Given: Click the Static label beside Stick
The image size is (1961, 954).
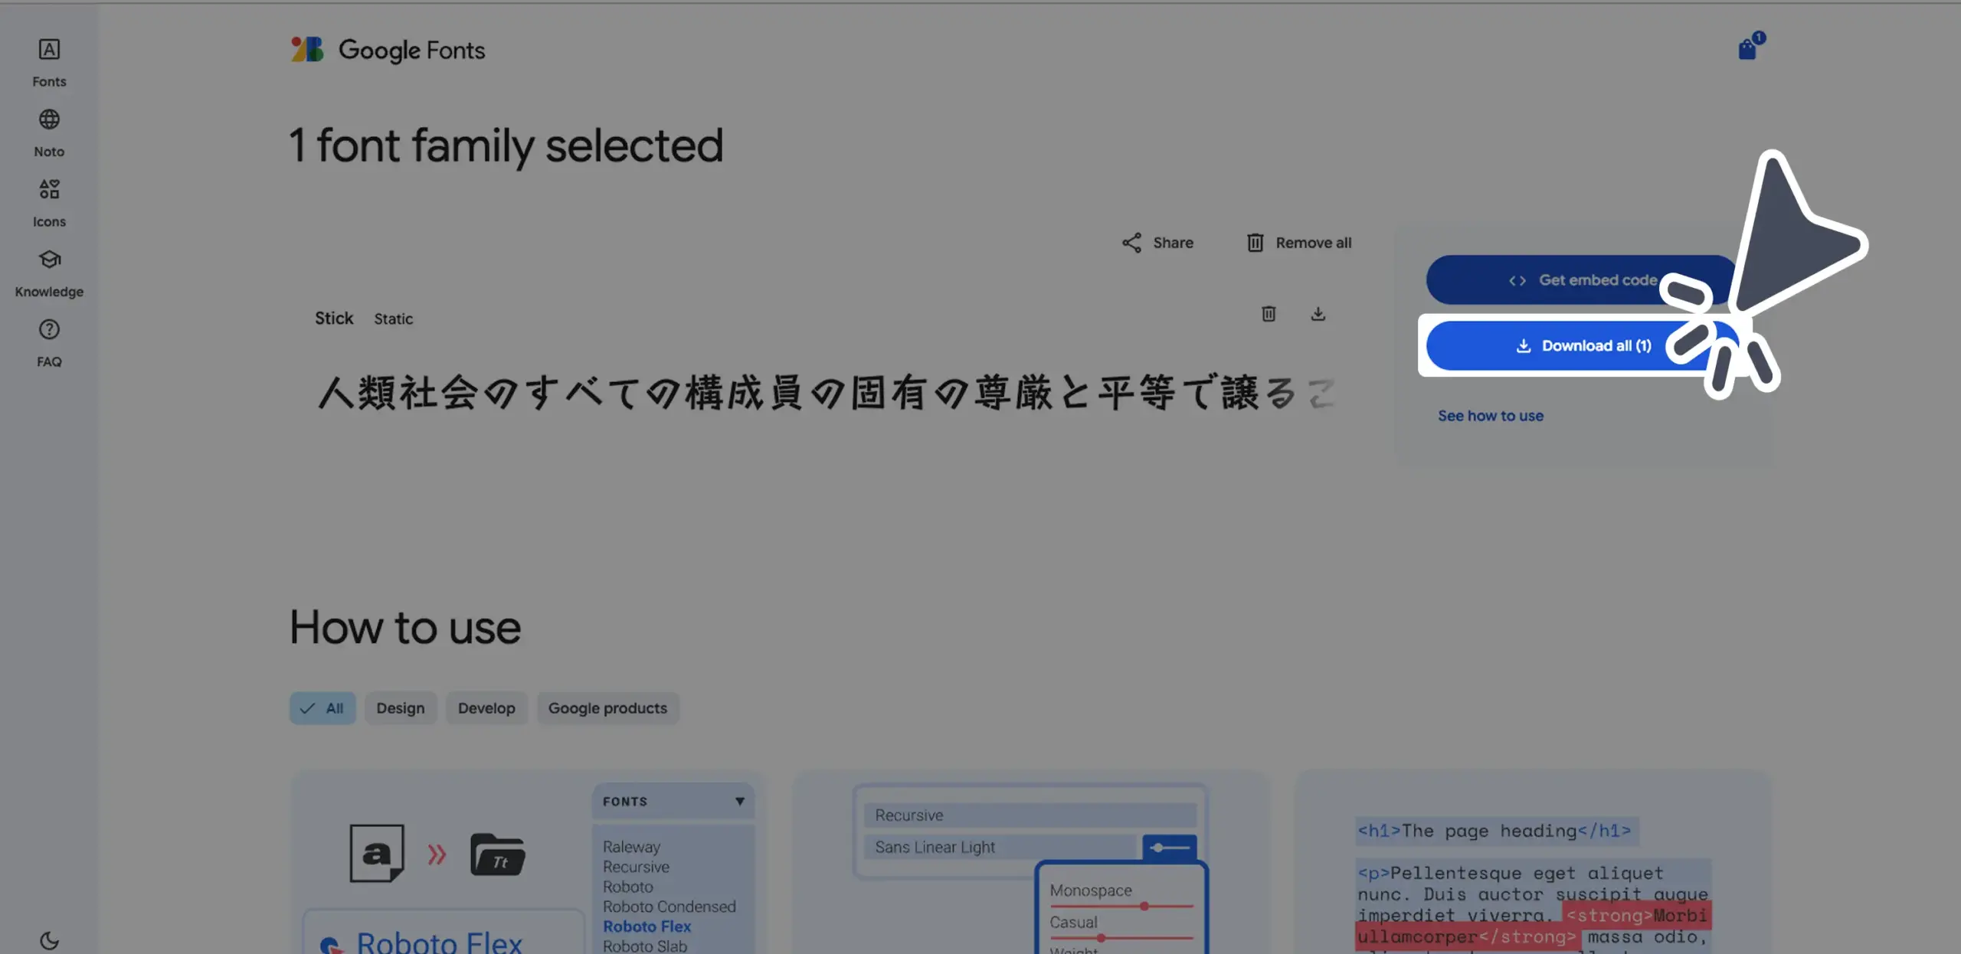Looking at the screenshot, I should pyautogui.click(x=393, y=319).
